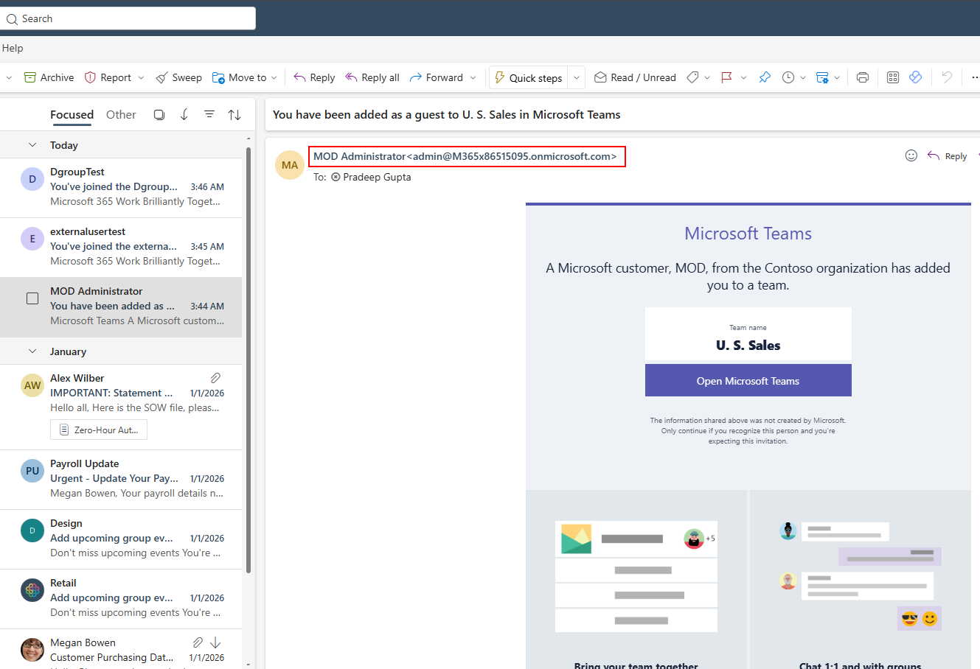This screenshot has height=669, width=980.
Task: Tick the checkbox on MOD Administrator message
Action: [x=32, y=298]
